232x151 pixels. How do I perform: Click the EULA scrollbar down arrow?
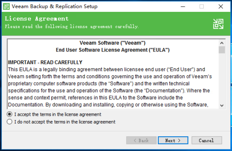(x=222, y=106)
